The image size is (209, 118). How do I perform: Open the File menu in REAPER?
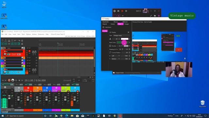point(2,34)
